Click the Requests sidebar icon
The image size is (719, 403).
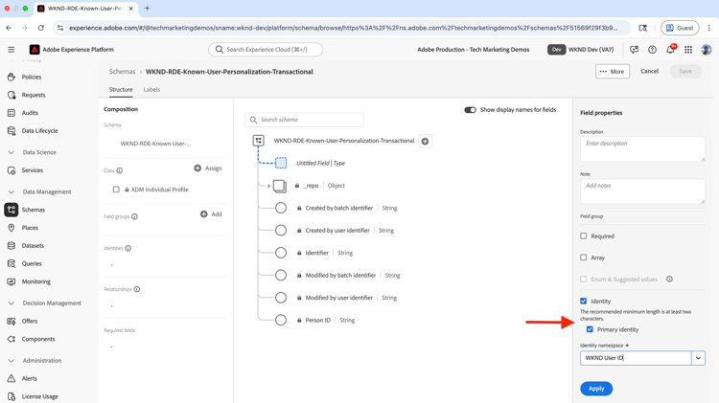(x=12, y=95)
